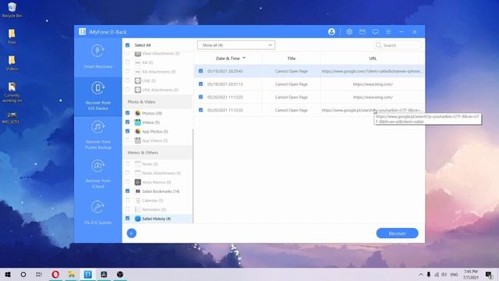This screenshot has width=499, height=281.
Task: Uncheck the Photos (39) checkbox
Action: coord(128,113)
